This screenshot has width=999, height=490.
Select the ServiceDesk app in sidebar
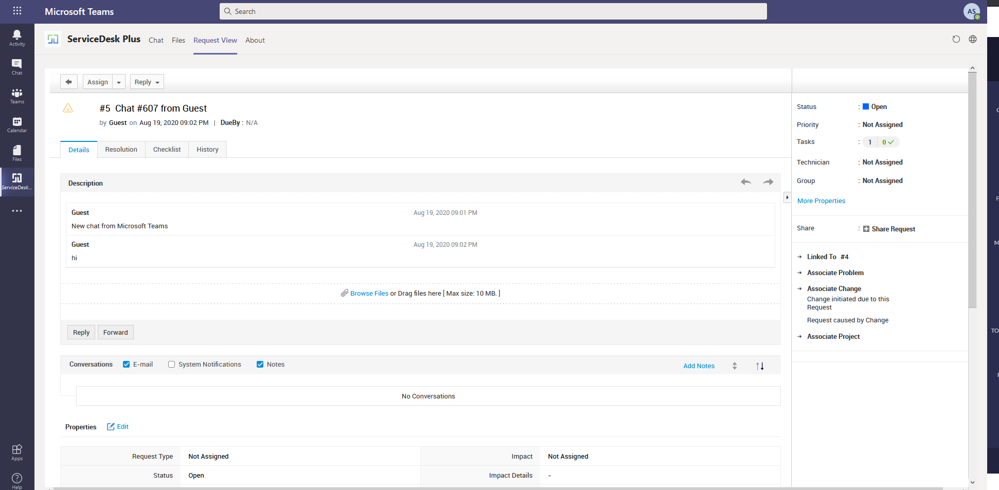(x=17, y=182)
